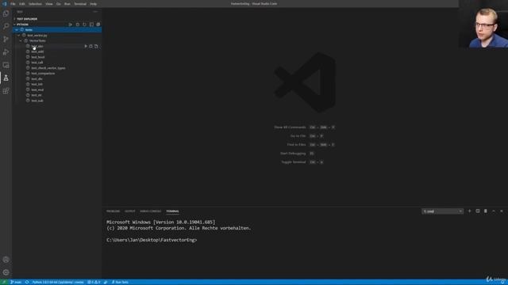Click Run Tests in the status bar
The width and height of the screenshot is (508, 285).
(x=120, y=282)
